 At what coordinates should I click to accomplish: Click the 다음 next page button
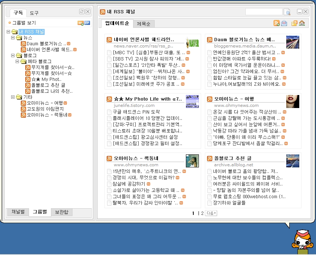[x=211, y=213]
